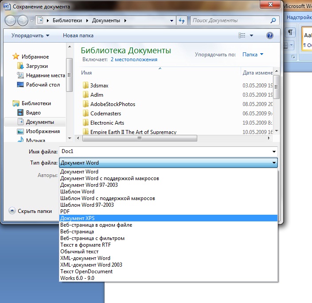Choose Текст в формате RTF
This screenshot has height=303, width=312.
(168, 245)
